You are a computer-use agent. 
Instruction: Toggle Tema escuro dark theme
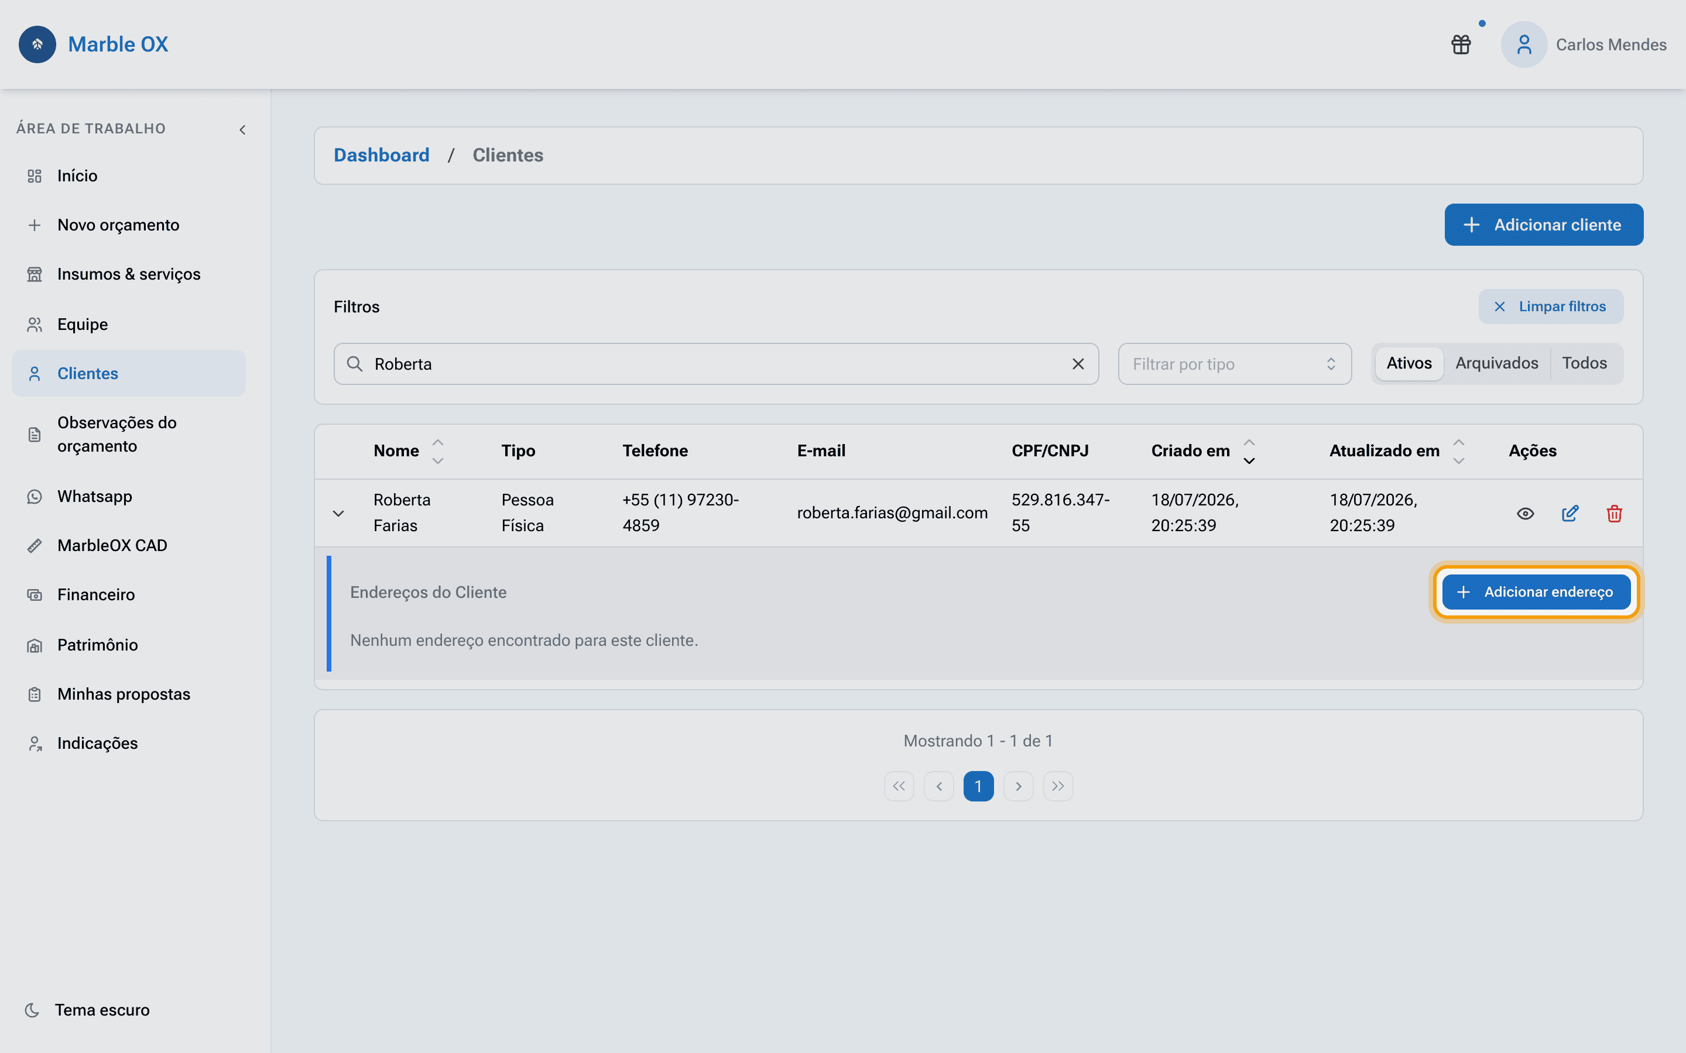click(88, 1010)
